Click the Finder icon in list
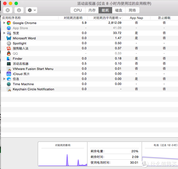The width and height of the screenshot is (178, 169). coord(9,59)
